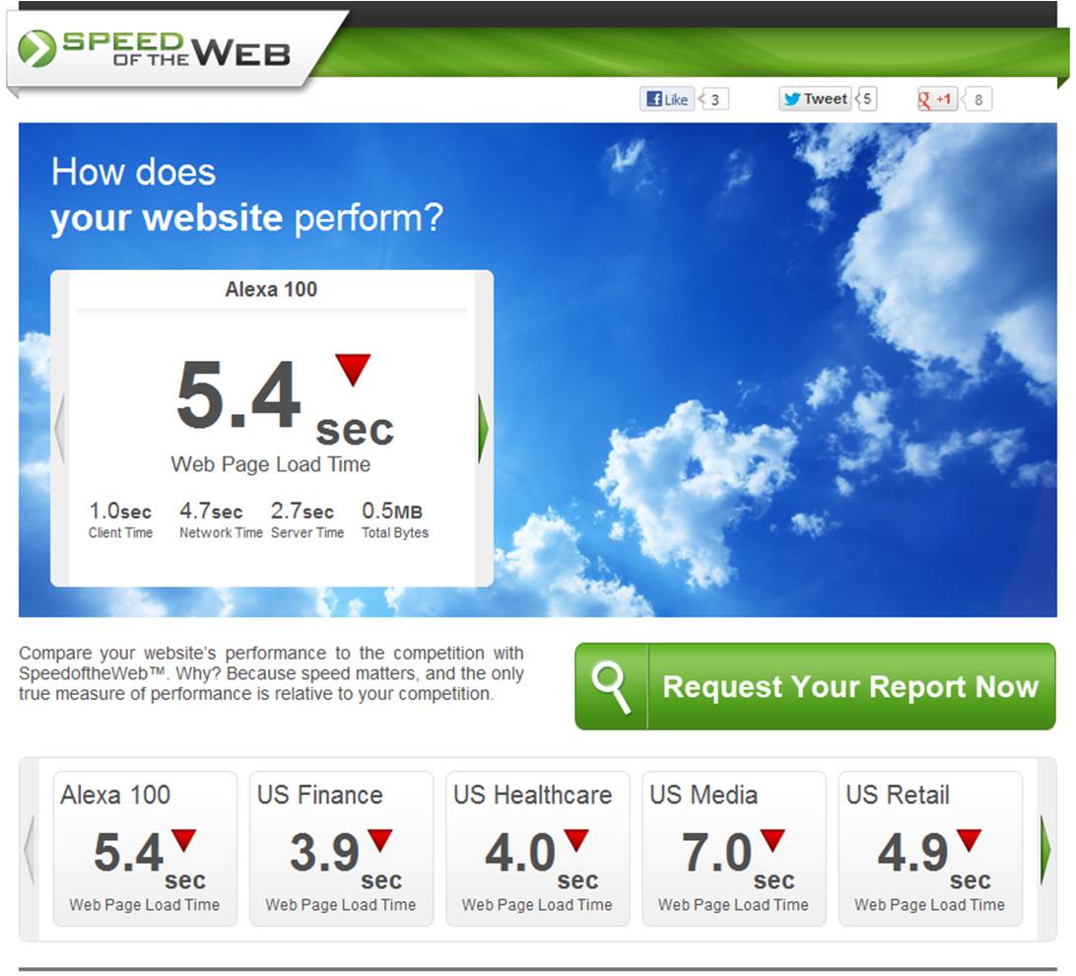Click the 'Web Page Load Time' label in main panel
Viewport: 1076px width, 976px height.
point(270,464)
